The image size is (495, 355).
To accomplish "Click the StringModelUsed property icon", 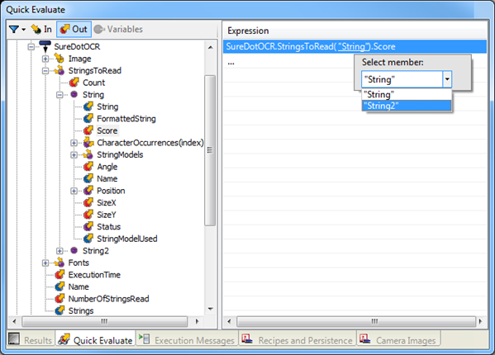I will tap(88, 239).
